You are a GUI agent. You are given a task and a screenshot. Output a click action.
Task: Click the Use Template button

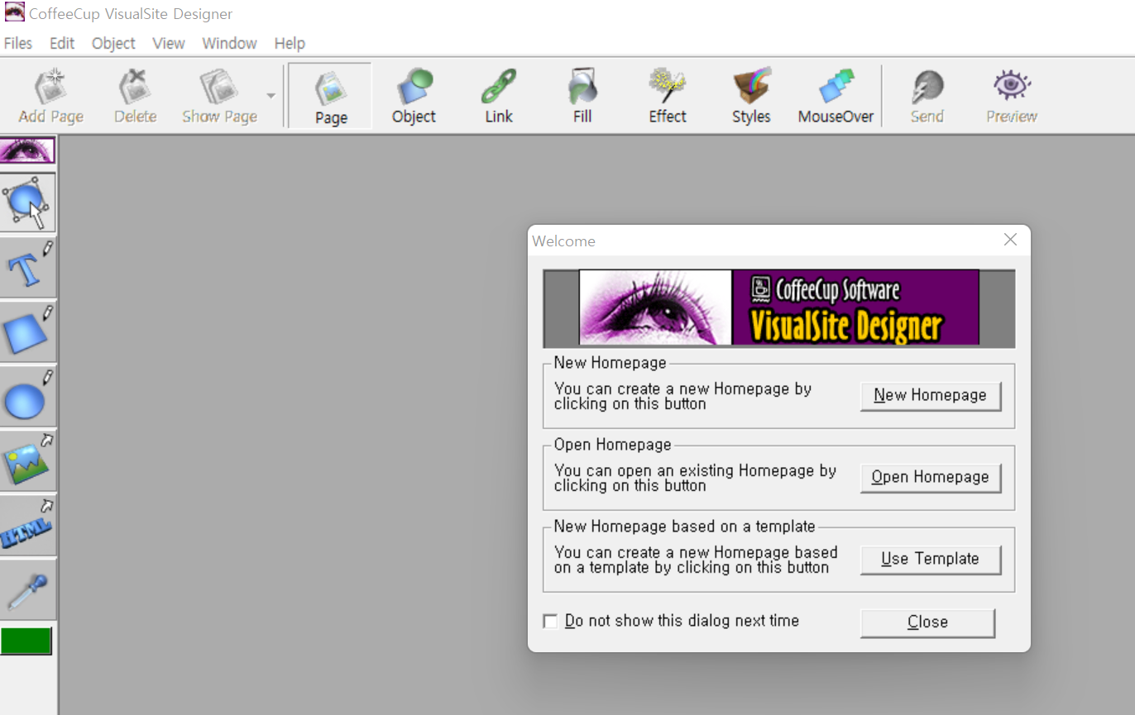(x=930, y=559)
